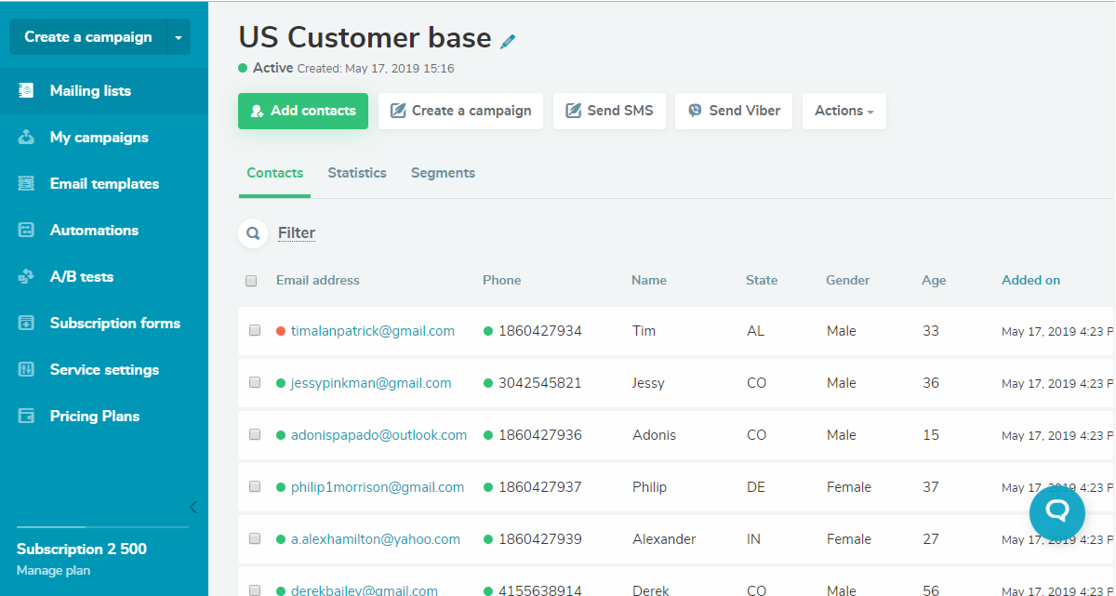1116x596 pixels.
Task: Click the green Add contacts button
Action: (303, 111)
